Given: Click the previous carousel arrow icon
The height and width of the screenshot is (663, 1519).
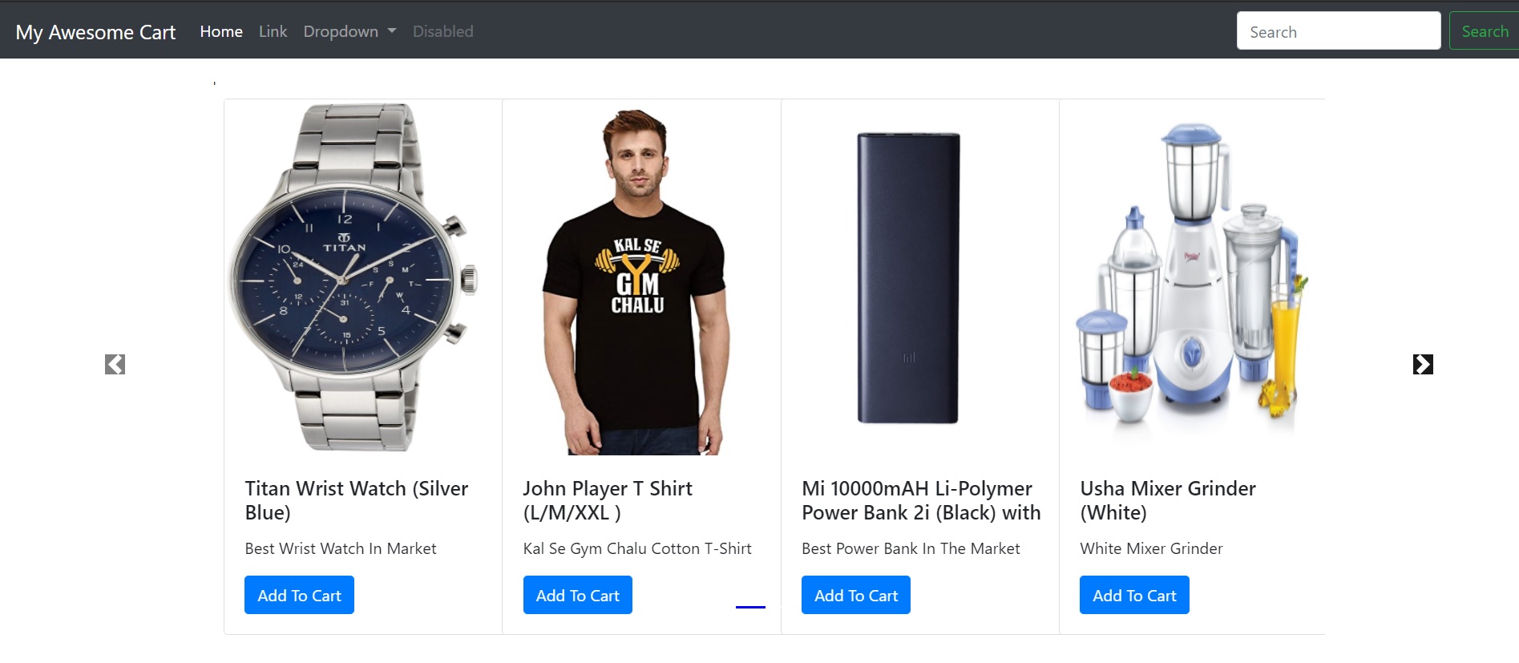Looking at the screenshot, I should click(x=115, y=365).
